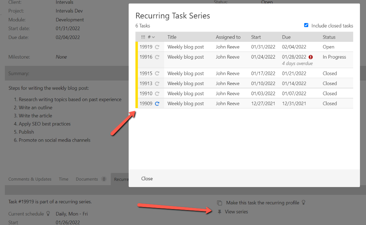366x225 pixels.
Task: Select the row for task 19910
Action: 237,93
